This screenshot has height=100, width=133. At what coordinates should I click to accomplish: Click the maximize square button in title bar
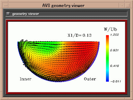pos(128,5)
